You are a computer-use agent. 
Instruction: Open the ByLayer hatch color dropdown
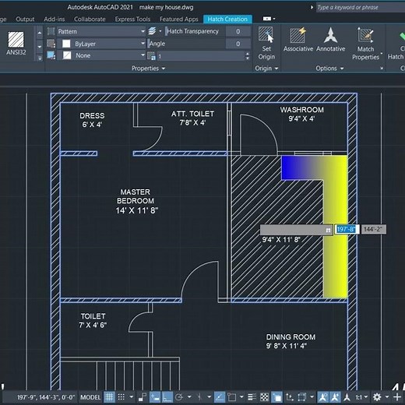coord(143,44)
